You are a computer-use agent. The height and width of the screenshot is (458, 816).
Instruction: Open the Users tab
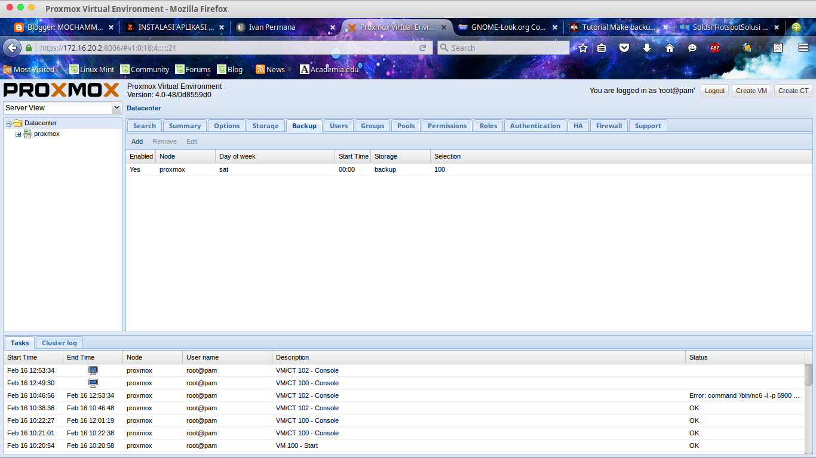coord(339,126)
